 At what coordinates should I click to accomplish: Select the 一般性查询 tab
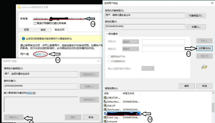[112, 34]
